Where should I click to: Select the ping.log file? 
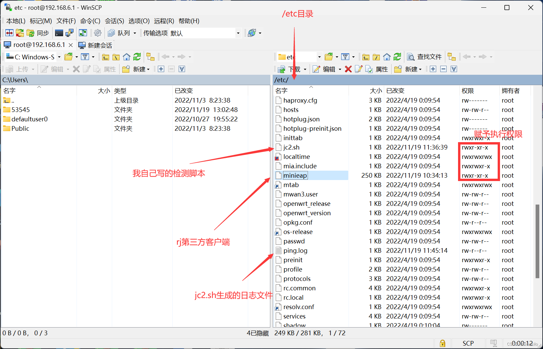(295, 250)
